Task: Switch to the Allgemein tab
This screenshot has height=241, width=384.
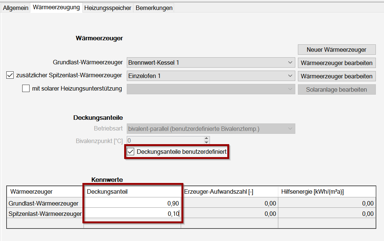Action: click(16, 8)
